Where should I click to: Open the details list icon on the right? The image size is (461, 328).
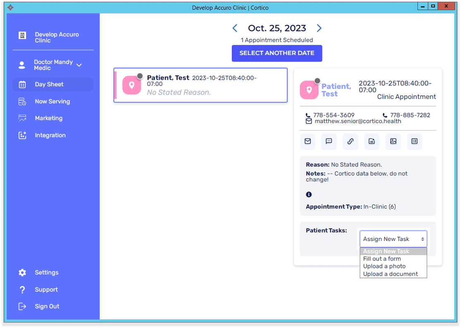point(414,141)
